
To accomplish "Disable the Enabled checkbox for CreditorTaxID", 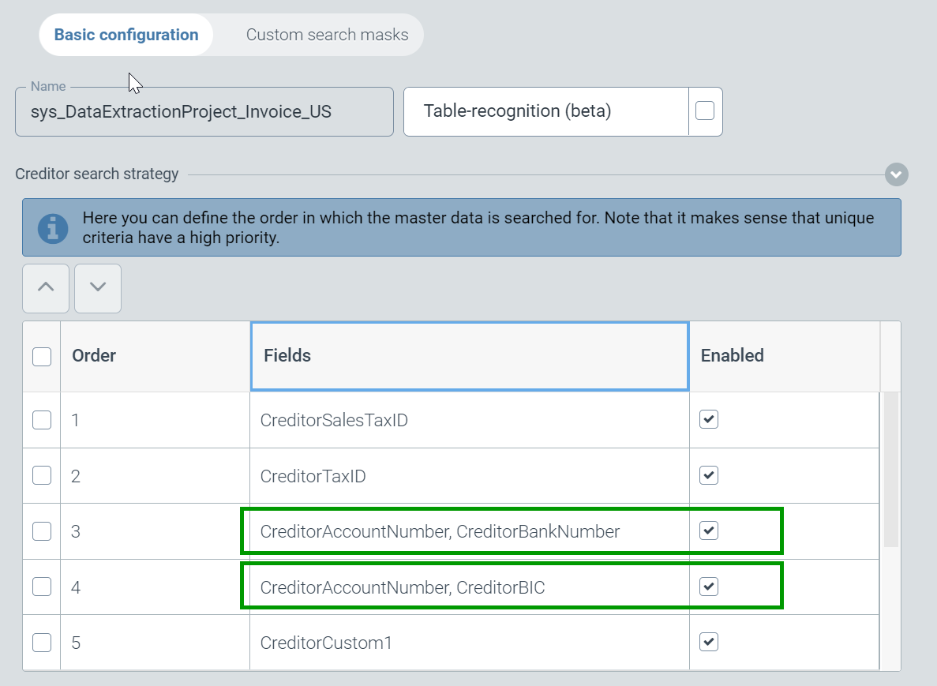I will click(709, 475).
